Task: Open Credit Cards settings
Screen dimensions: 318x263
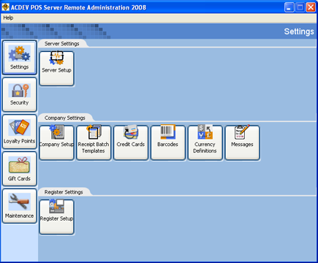Action: [x=131, y=142]
